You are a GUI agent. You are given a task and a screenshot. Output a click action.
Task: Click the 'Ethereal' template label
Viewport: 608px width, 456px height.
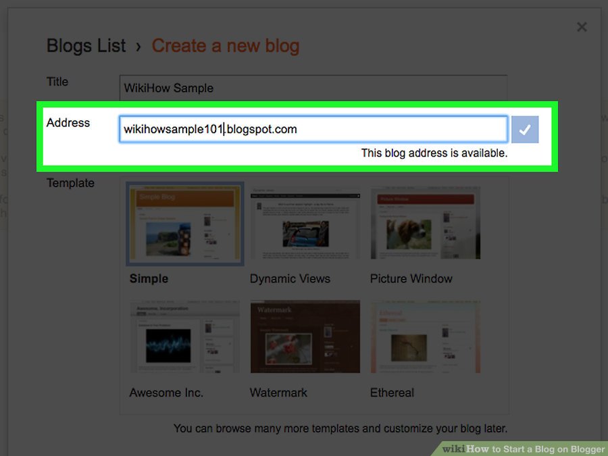392,392
